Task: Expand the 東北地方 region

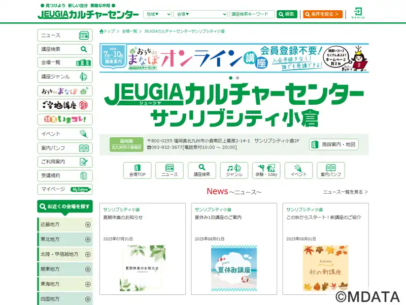Action: pos(65,239)
